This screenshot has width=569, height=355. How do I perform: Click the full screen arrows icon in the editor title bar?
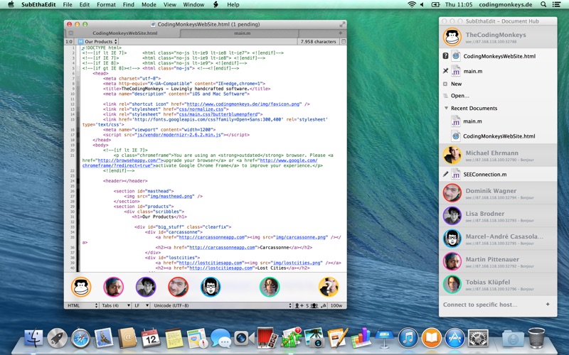[342, 24]
